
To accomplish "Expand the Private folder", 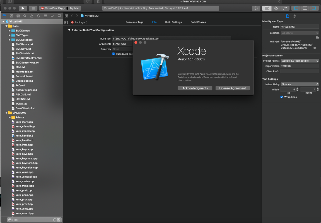I will [x=10, y=117].
